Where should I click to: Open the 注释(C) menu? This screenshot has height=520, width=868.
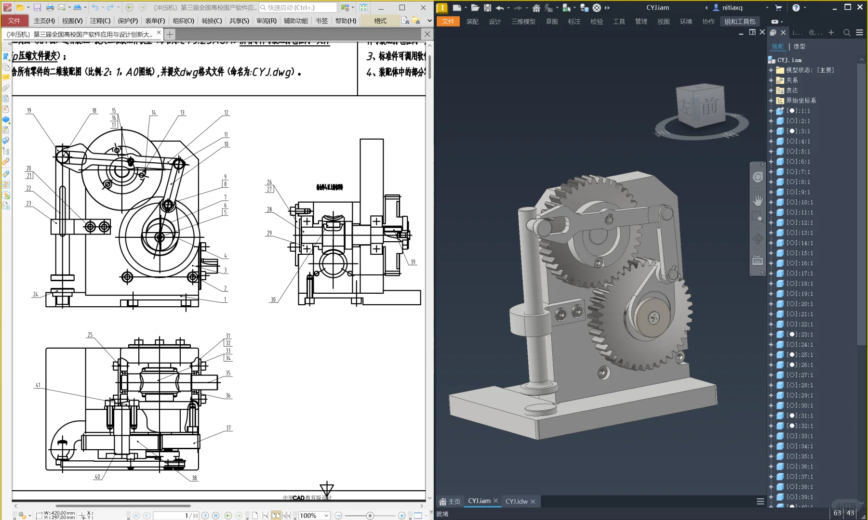coord(100,21)
